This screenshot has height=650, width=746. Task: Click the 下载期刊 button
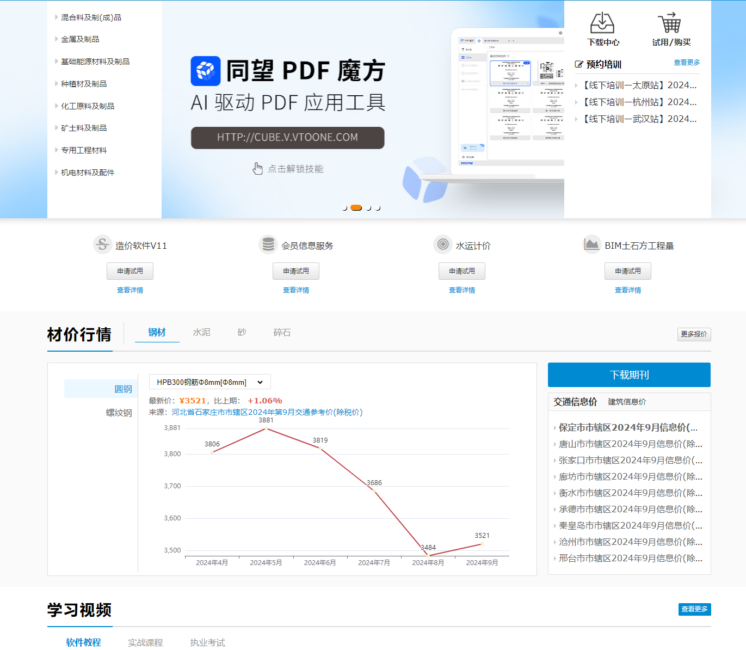point(629,375)
